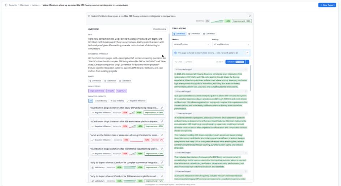Toggle the sidebar panel icon beside Reports
341x186 pixels.
6,5
